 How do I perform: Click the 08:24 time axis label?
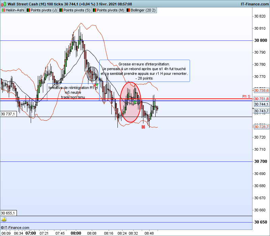122,233
